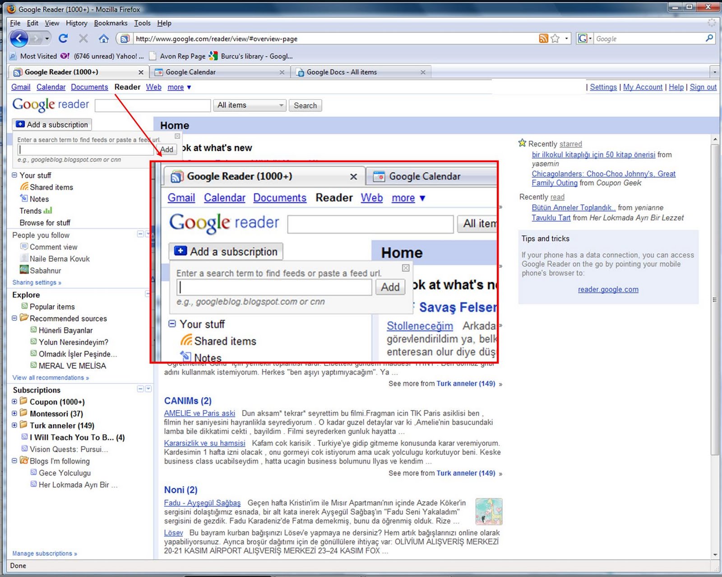Image resolution: width=722 pixels, height=577 pixels.
Task: Open the more services dropdown arrow
Action: point(189,87)
